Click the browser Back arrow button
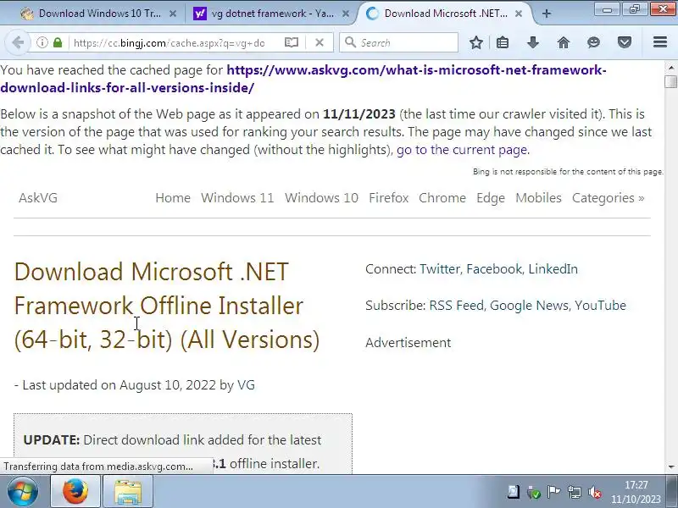The width and height of the screenshot is (678, 508). [x=18, y=42]
